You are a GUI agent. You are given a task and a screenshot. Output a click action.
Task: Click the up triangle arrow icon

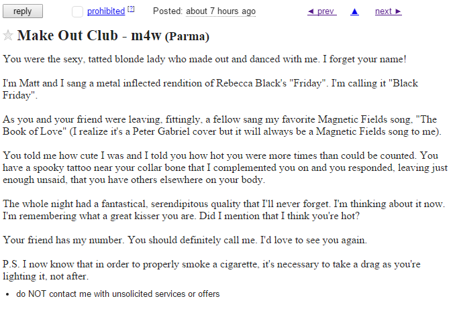point(354,11)
